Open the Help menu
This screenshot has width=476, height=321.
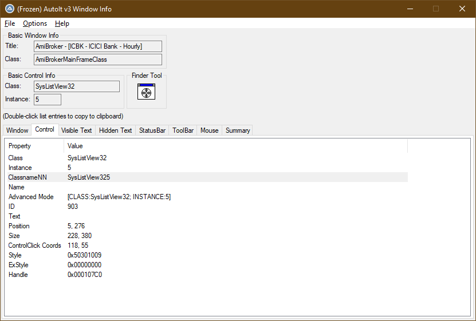point(62,23)
